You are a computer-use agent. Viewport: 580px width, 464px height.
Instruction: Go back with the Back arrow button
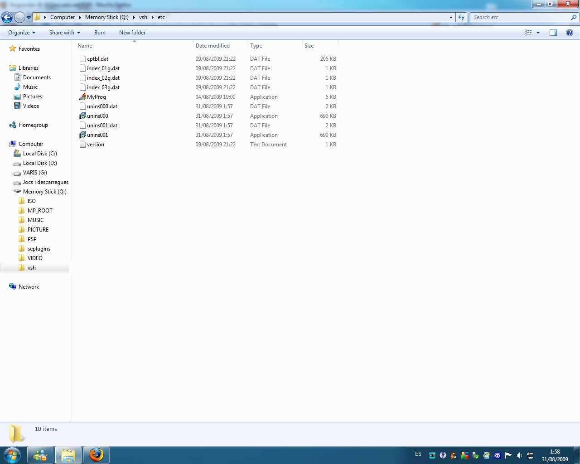(x=7, y=17)
